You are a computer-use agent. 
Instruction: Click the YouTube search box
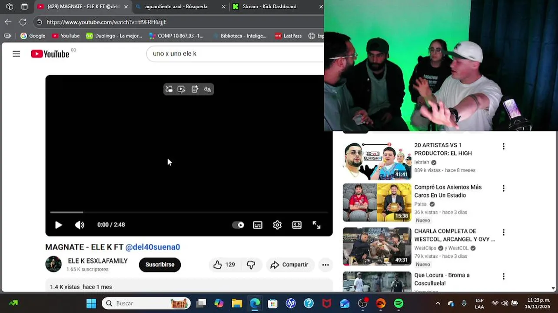235,53
